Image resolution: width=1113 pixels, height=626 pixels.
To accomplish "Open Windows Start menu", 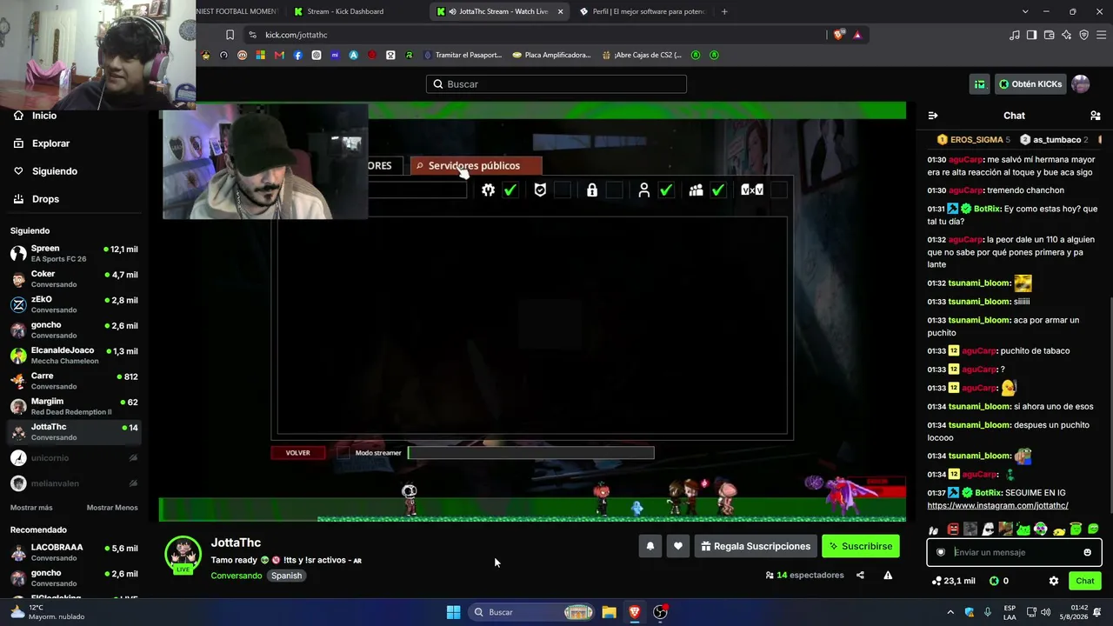I will tap(453, 612).
